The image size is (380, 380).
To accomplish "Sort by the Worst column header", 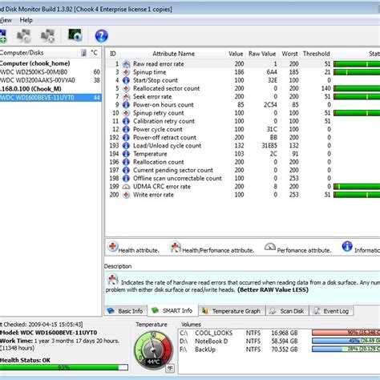I will (x=289, y=54).
